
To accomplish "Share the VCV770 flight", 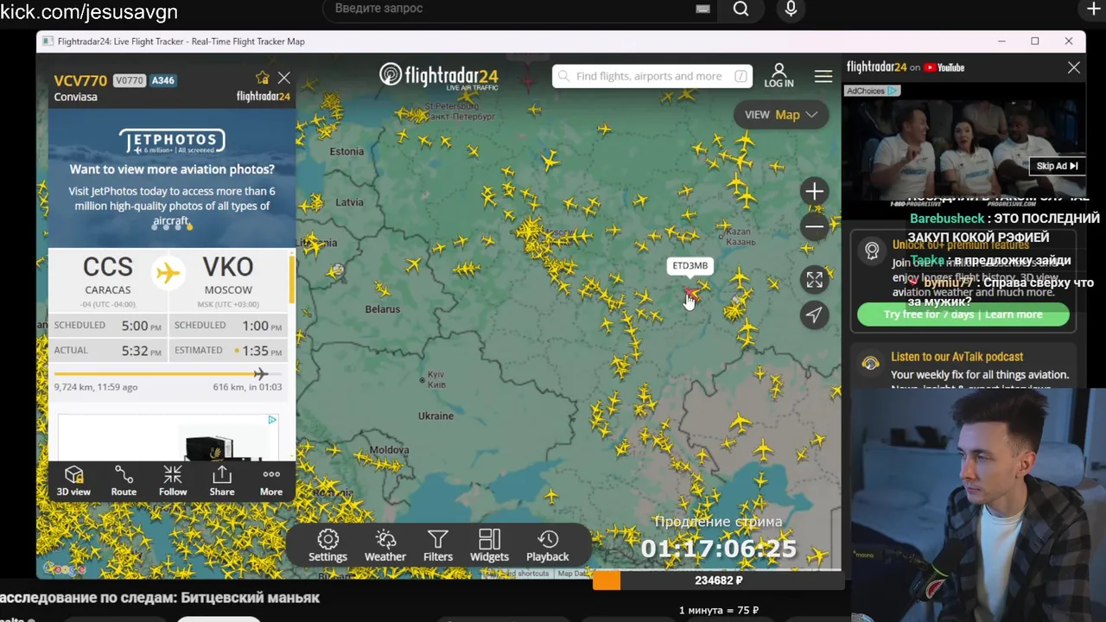I will 222,480.
